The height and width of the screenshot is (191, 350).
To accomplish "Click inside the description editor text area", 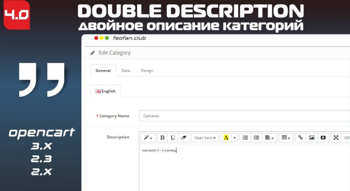I will [244, 168].
